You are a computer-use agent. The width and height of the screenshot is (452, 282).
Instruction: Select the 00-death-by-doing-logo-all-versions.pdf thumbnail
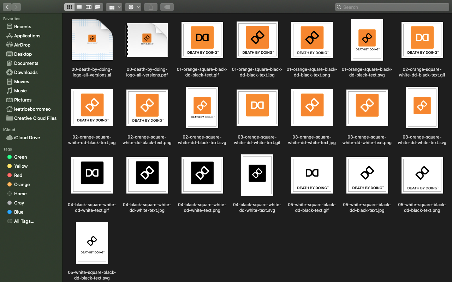click(147, 40)
